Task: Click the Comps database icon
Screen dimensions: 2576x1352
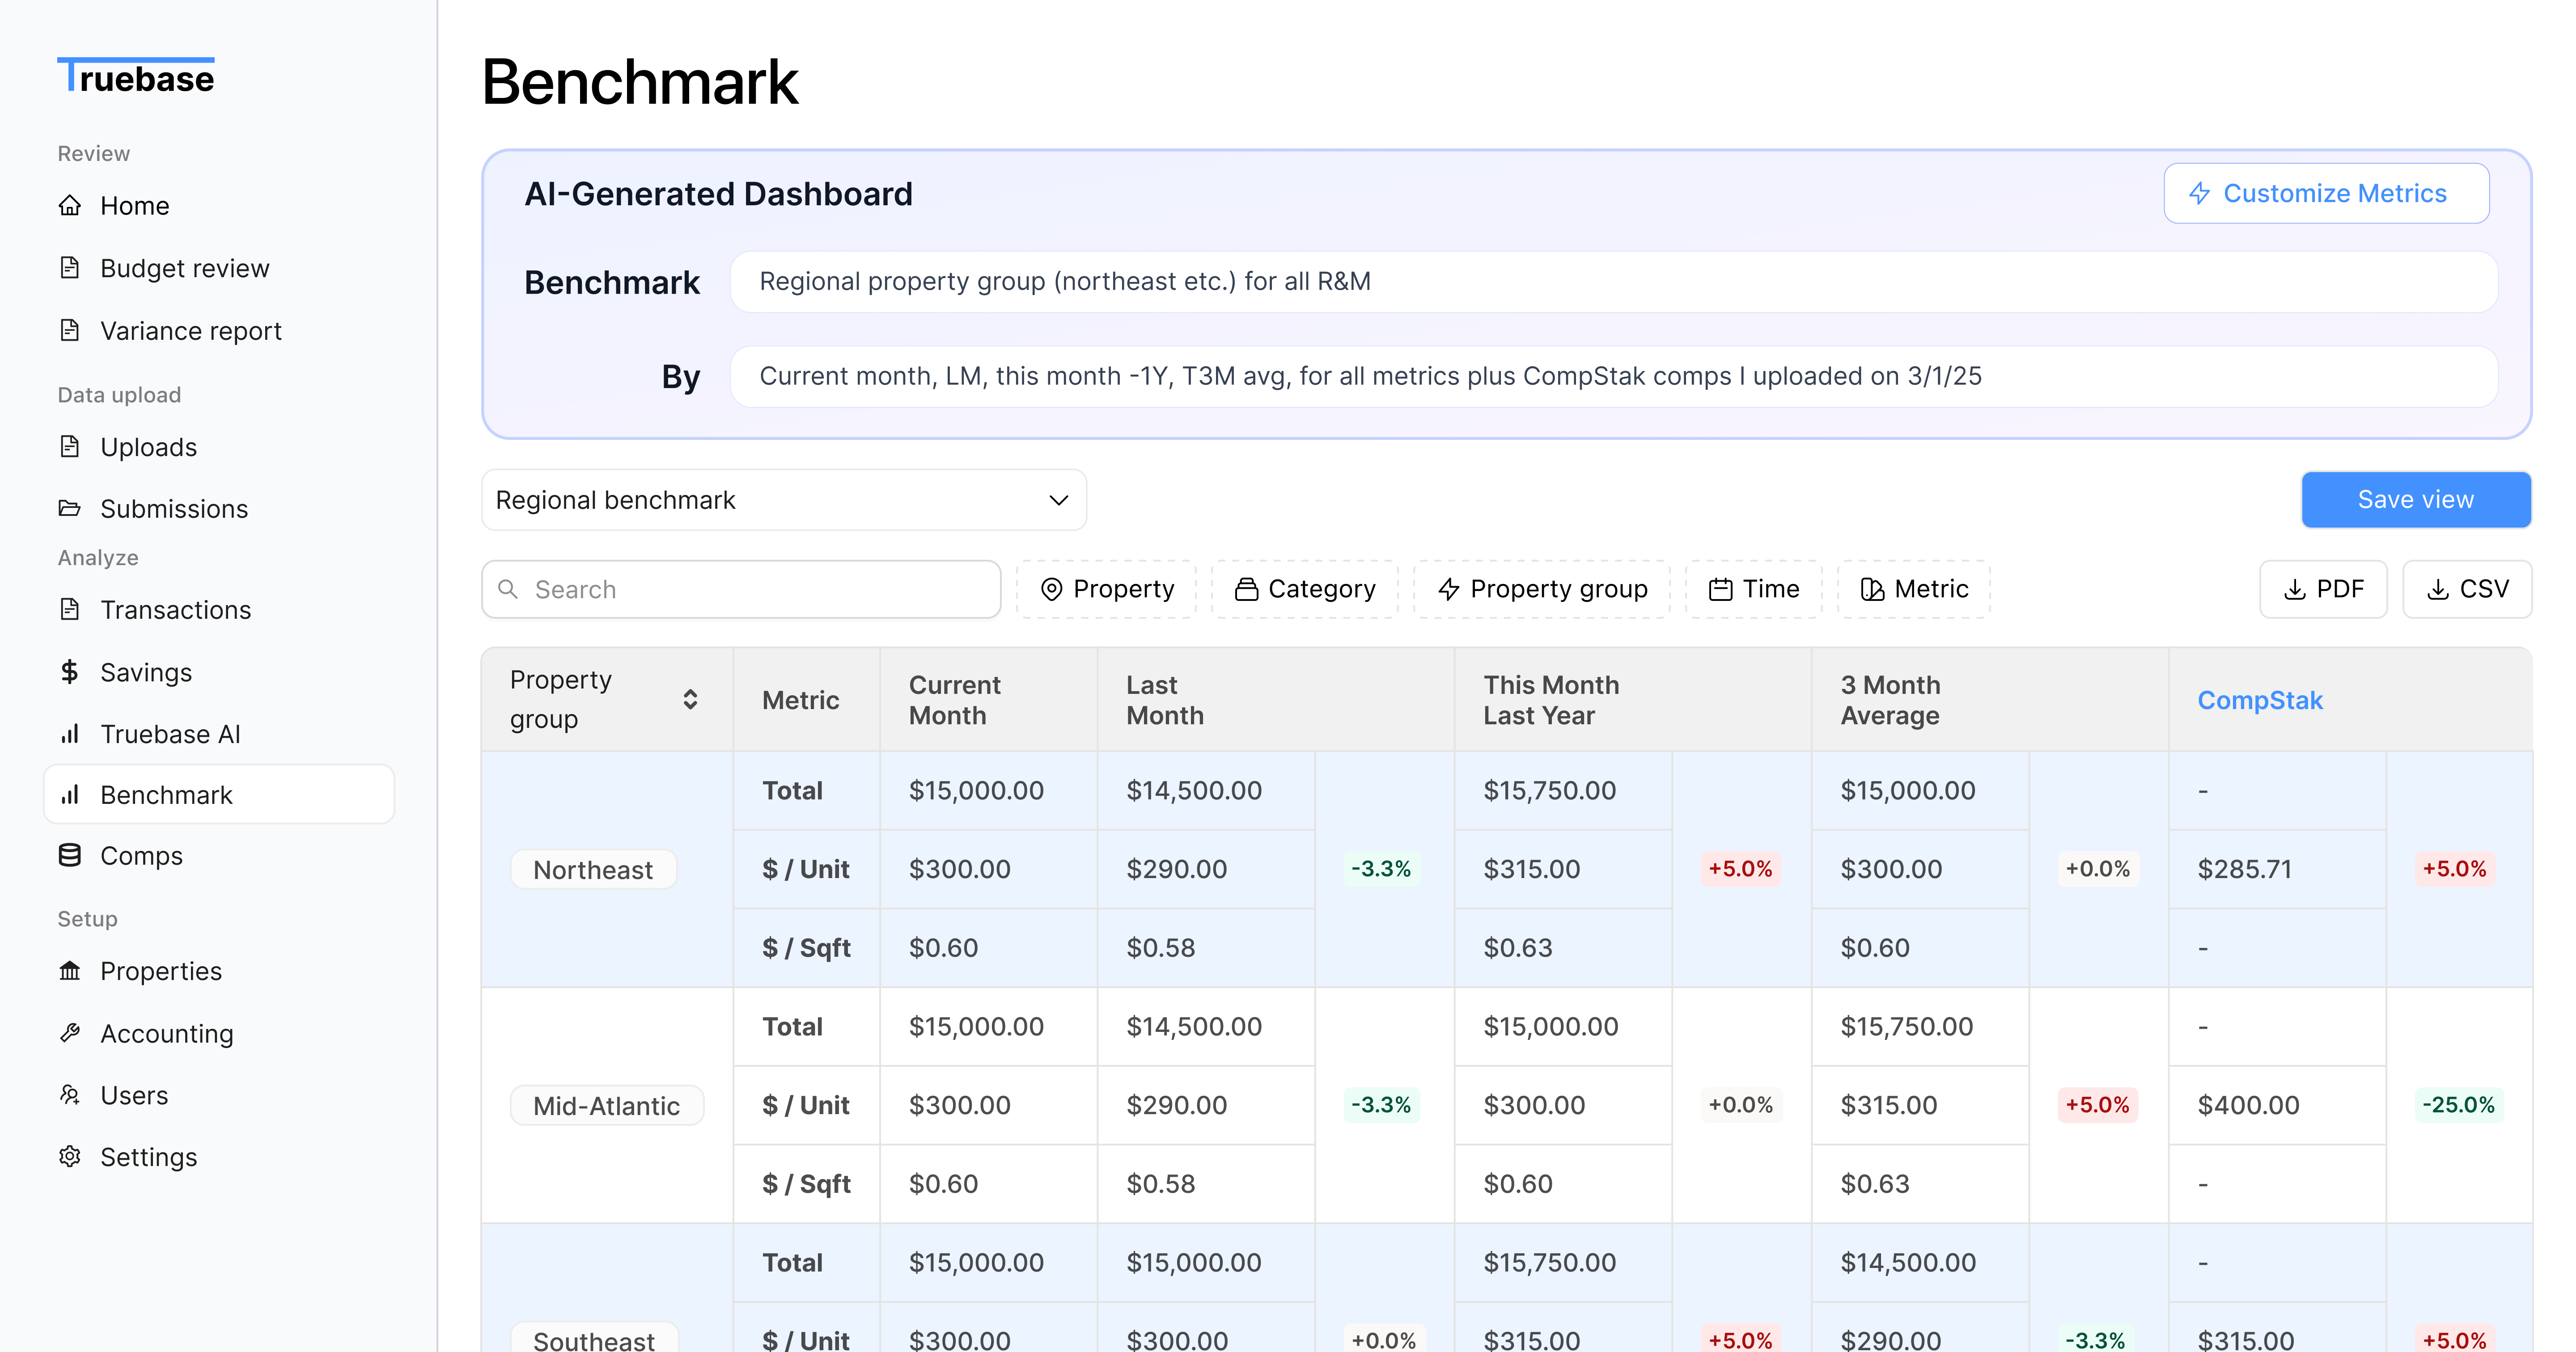Action: click(69, 856)
